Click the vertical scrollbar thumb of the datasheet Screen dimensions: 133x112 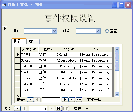coord(117,62)
